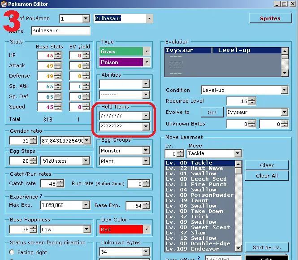Viewport: 298px width, 260px height.
Task: Click the move list scroll down arrow
Action: (x=238, y=248)
